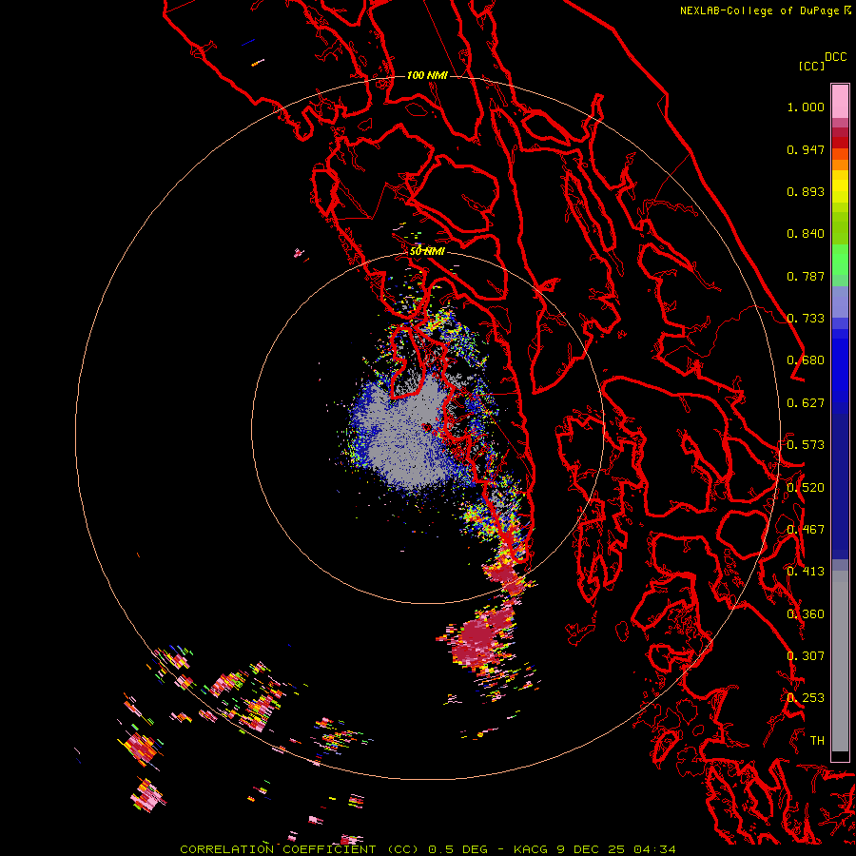Click the KACG station identifier
Image resolution: width=856 pixels, height=856 pixels.
(x=532, y=849)
